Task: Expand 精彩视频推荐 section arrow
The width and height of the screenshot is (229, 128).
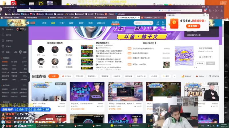Action: (x=109, y=43)
